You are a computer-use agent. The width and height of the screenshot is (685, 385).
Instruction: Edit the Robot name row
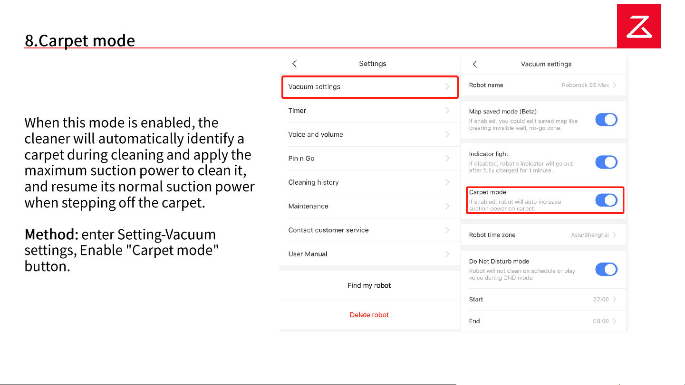544,85
